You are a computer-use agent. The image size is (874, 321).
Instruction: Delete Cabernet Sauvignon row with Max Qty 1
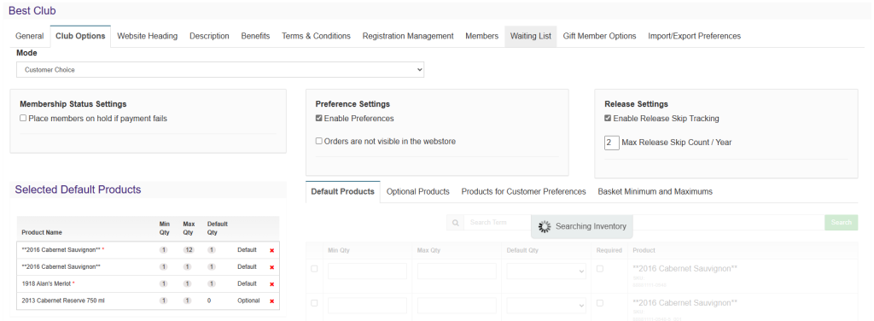coord(272,267)
